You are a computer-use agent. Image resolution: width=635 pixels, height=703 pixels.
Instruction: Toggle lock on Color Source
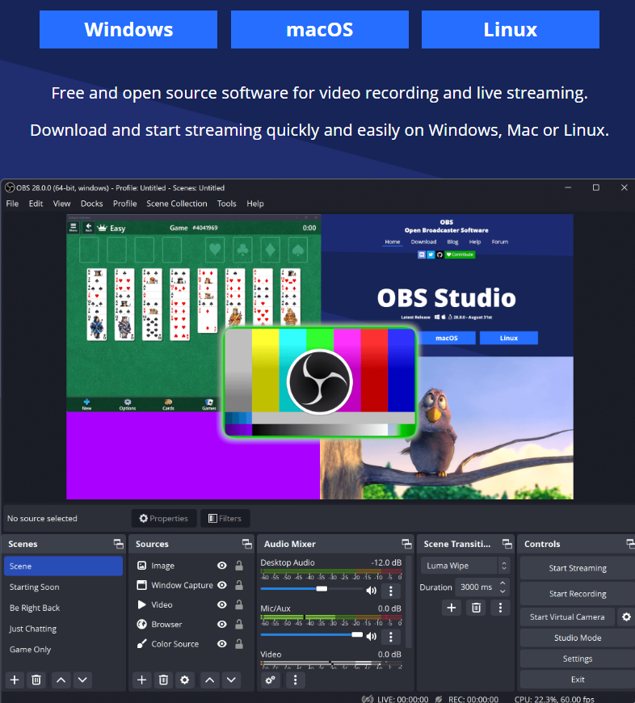coord(239,644)
